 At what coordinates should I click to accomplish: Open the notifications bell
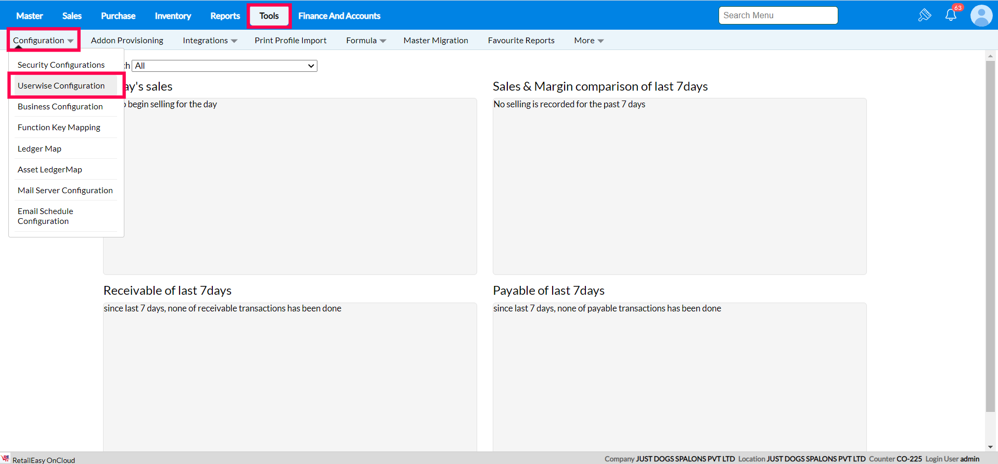point(951,15)
